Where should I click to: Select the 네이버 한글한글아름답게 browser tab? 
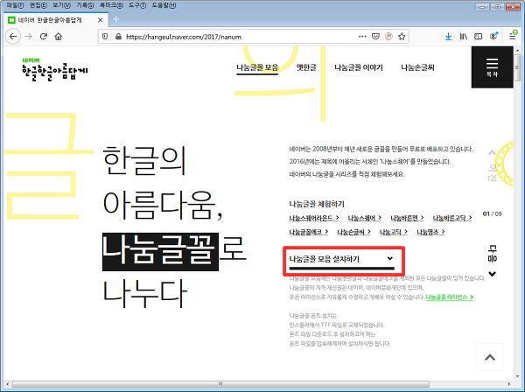(x=56, y=20)
